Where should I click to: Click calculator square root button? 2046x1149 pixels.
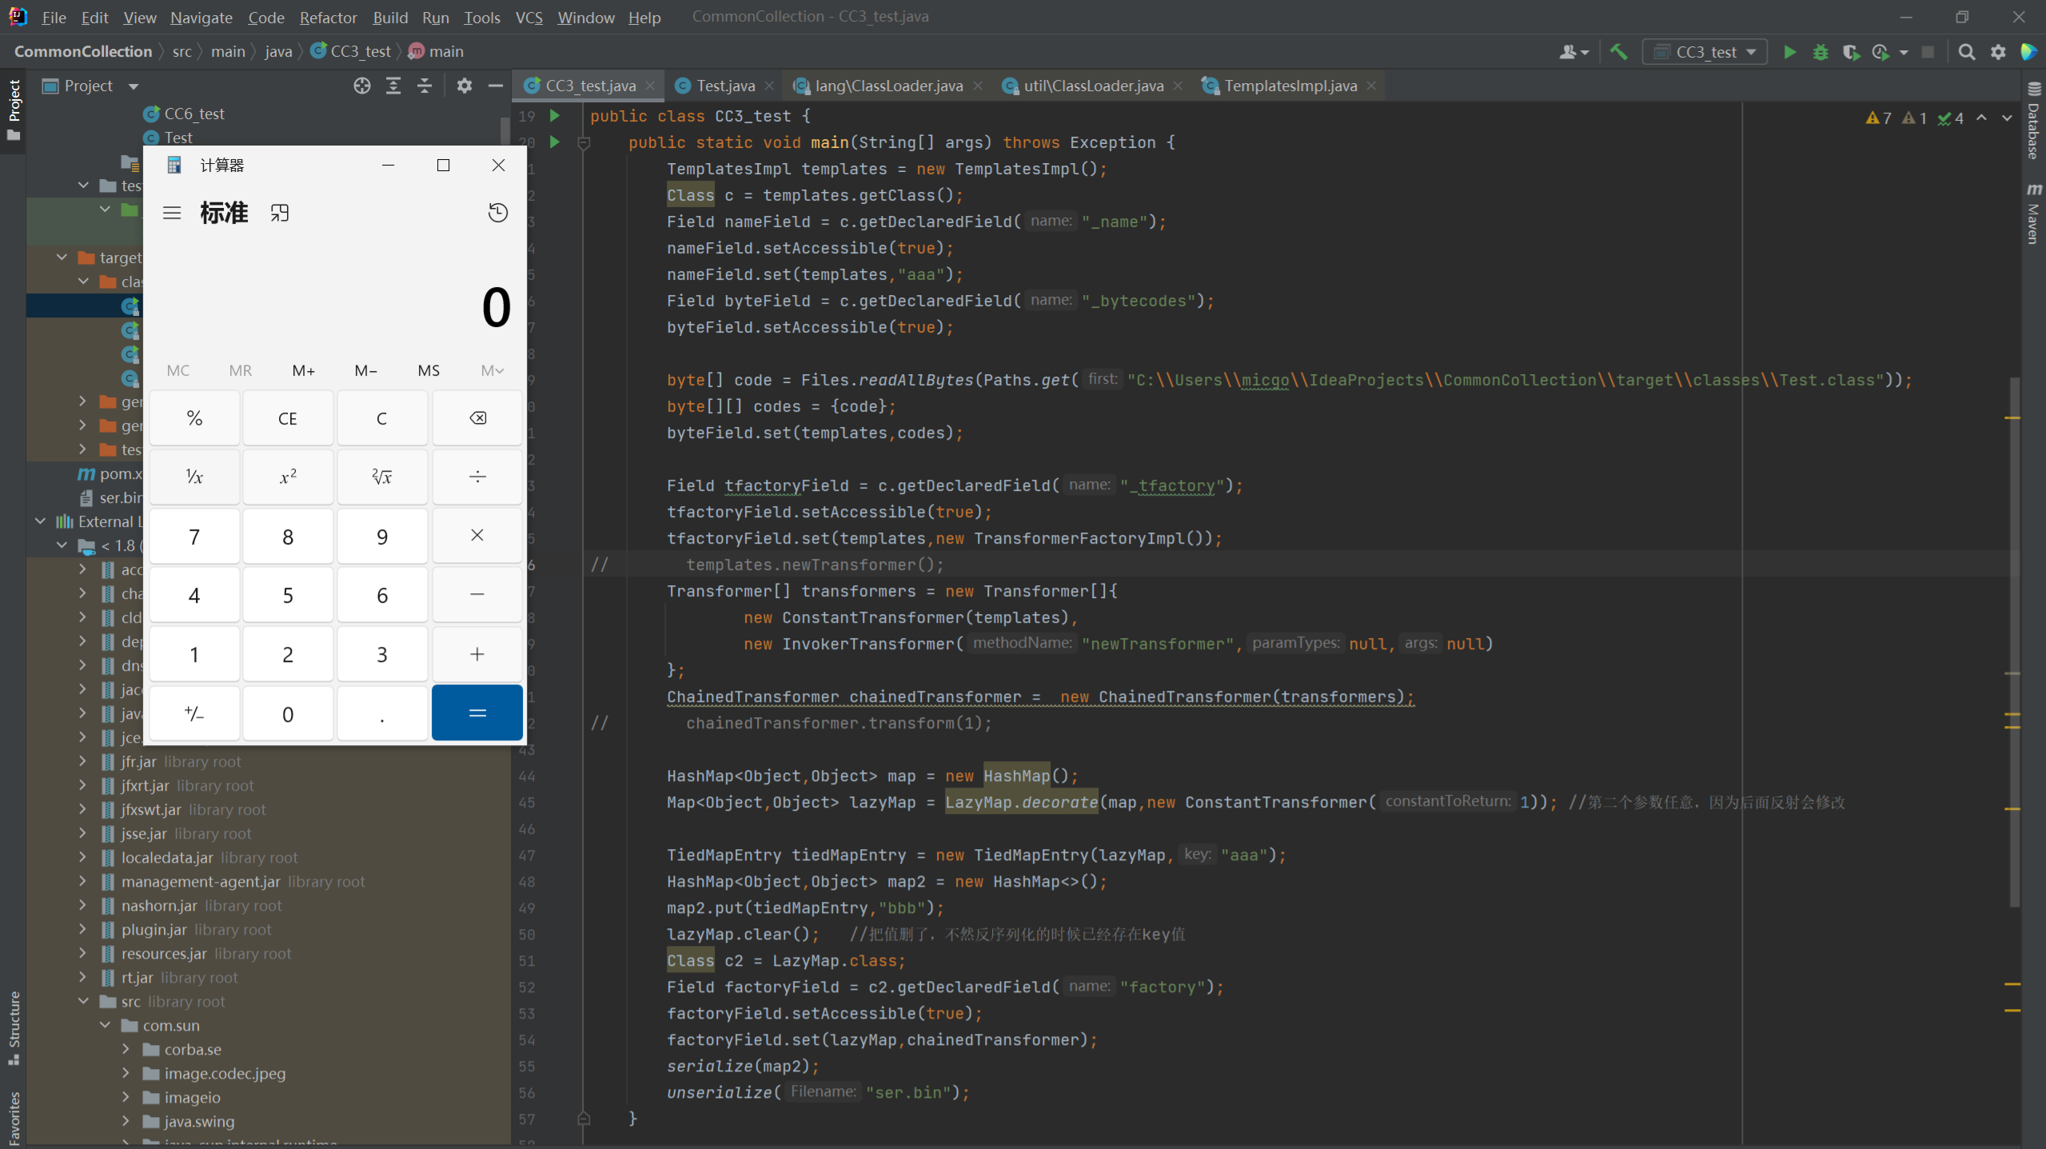[382, 477]
